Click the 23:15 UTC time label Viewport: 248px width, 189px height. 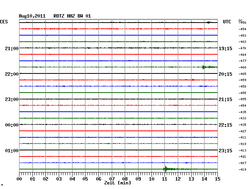[225, 150]
